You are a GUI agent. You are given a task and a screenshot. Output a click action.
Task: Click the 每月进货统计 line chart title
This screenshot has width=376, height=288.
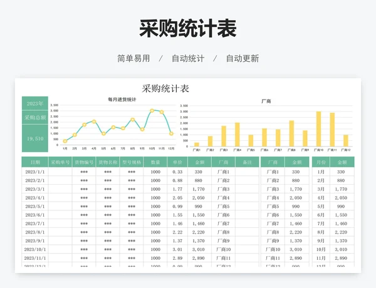tap(122, 100)
